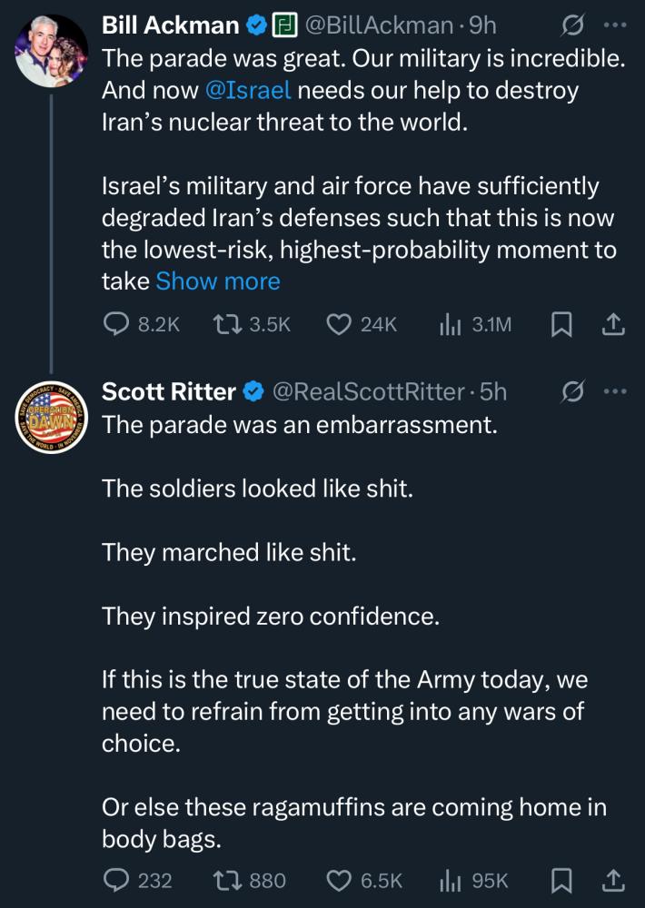The width and height of the screenshot is (645, 908).
Task: View analytics on Scott Ritter's post
Action: point(448,880)
